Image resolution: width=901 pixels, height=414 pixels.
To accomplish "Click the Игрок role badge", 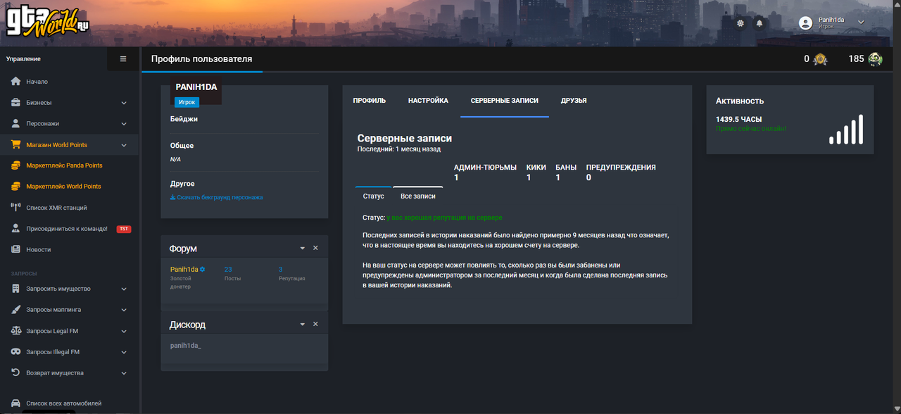I will pyautogui.click(x=187, y=102).
